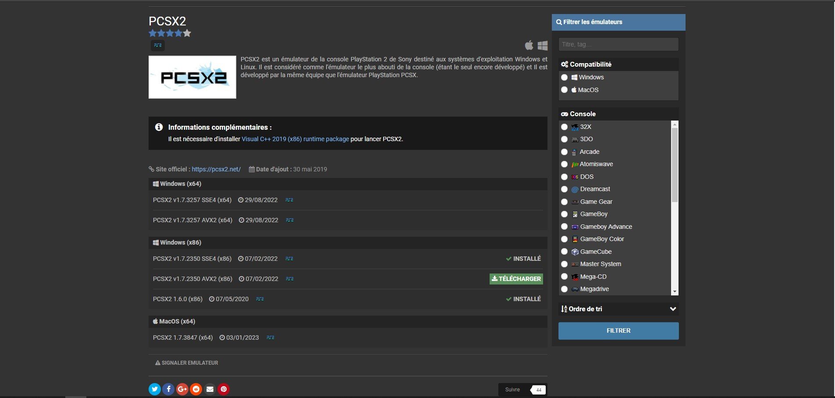Pick the Master System console radio button
This screenshot has width=835, height=398.
click(x=564, y=264)
